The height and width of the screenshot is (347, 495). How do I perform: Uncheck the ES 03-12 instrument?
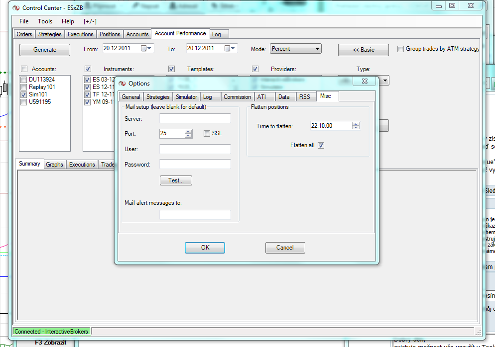[88, 80]
